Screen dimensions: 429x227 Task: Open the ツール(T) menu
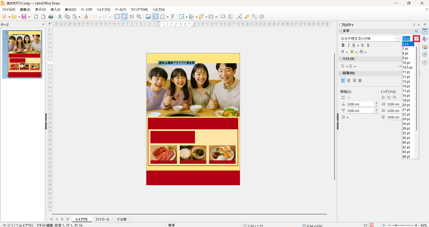pos(121,9)
